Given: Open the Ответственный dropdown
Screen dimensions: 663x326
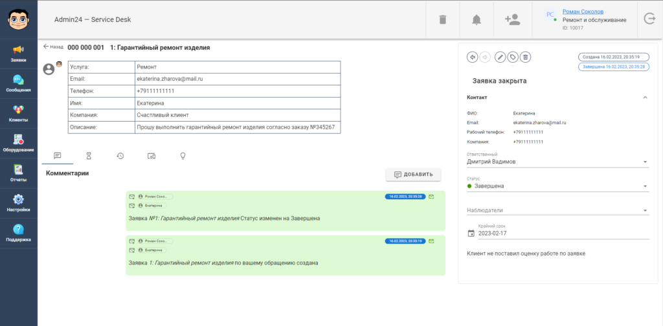Looking at the screenshot, I should coord(557,162).
